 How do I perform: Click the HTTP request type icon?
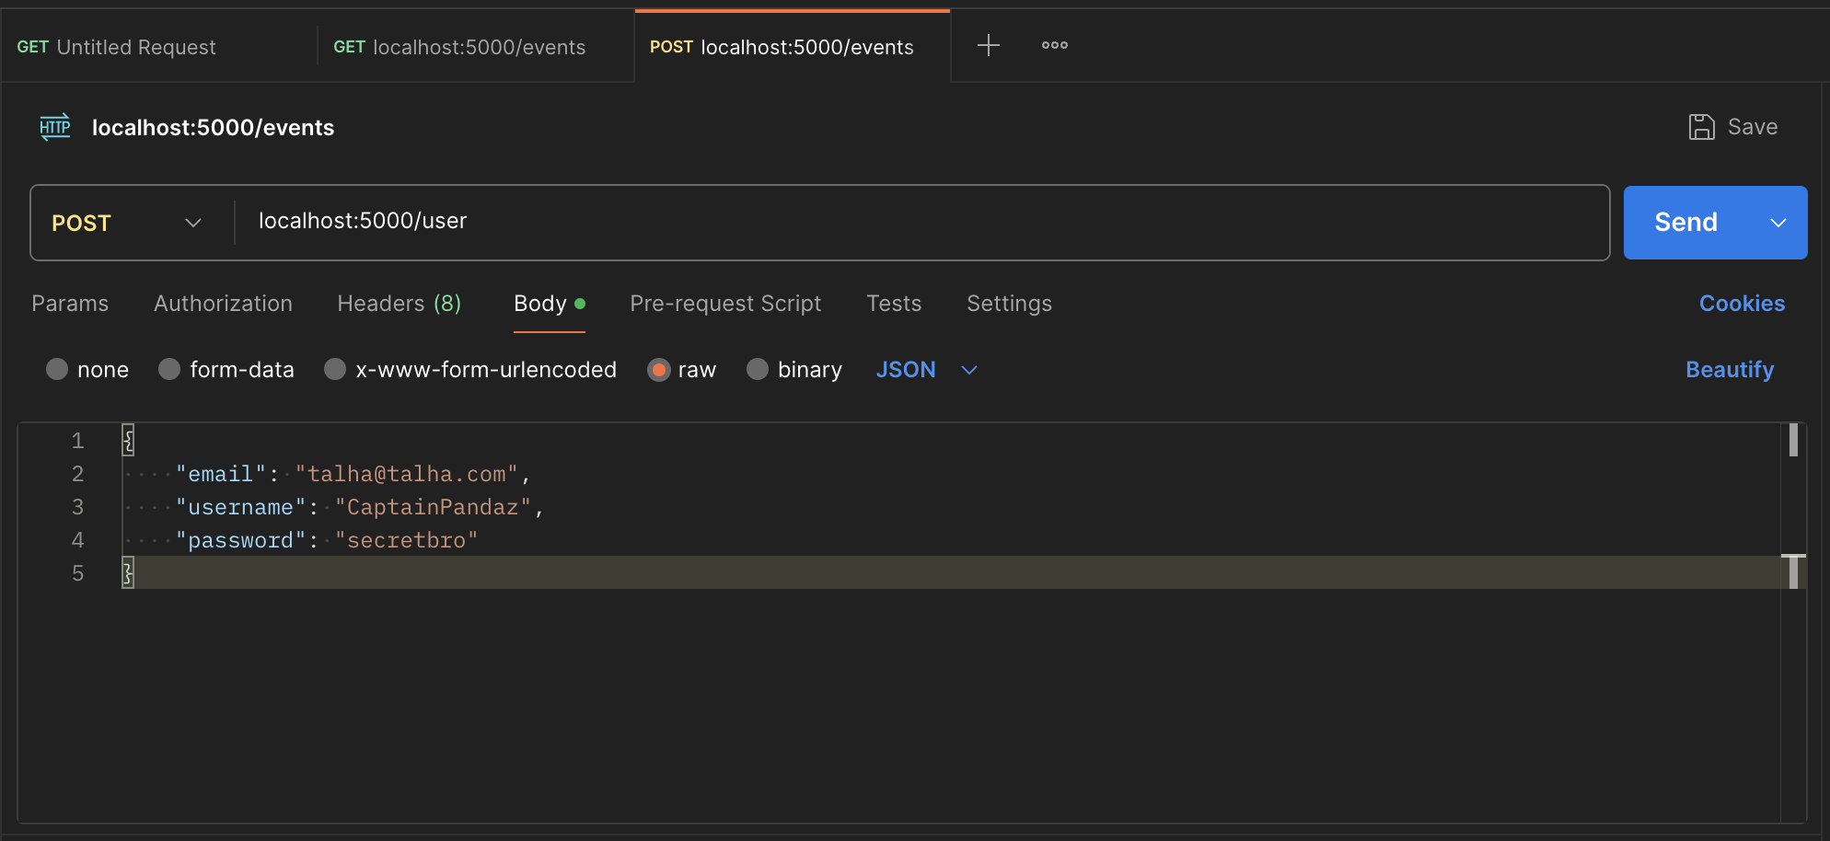(55, 127)
